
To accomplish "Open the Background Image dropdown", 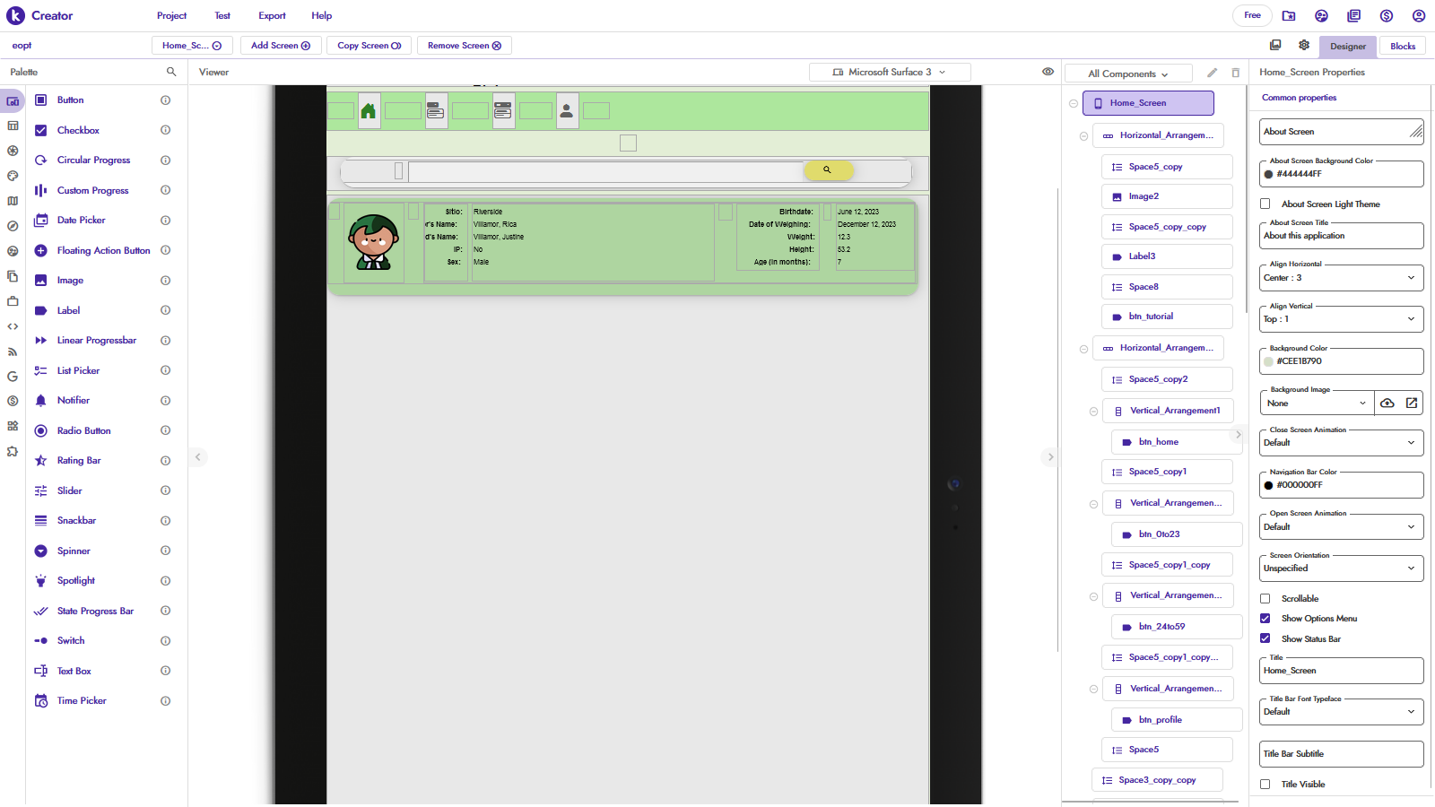I will click(1317, 403).
